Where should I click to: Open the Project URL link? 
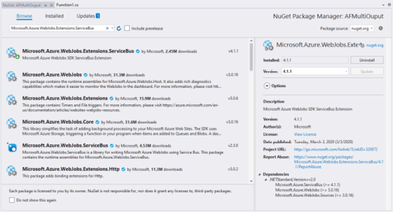(x=336, y=149)
